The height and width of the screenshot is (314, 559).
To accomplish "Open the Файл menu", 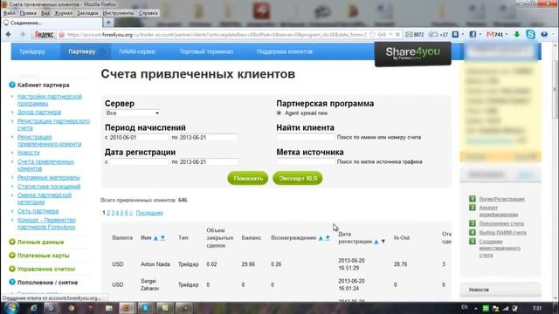I will (x=10, y=13).
